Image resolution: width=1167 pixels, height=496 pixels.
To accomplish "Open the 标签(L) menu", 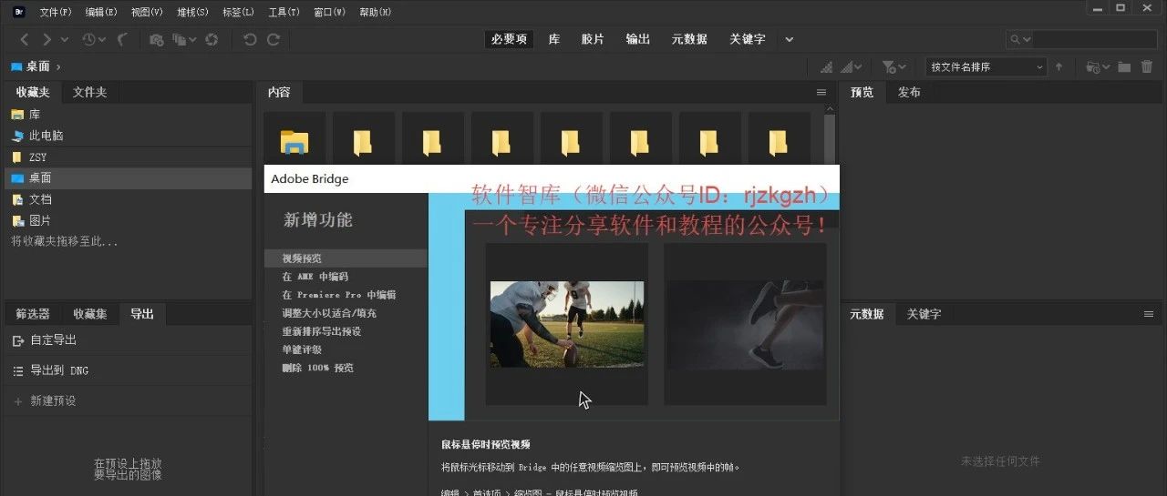I will point(238,12).
